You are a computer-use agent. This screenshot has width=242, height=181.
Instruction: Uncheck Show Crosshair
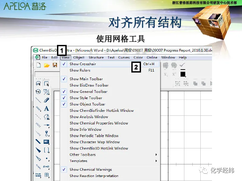(110, 64)
